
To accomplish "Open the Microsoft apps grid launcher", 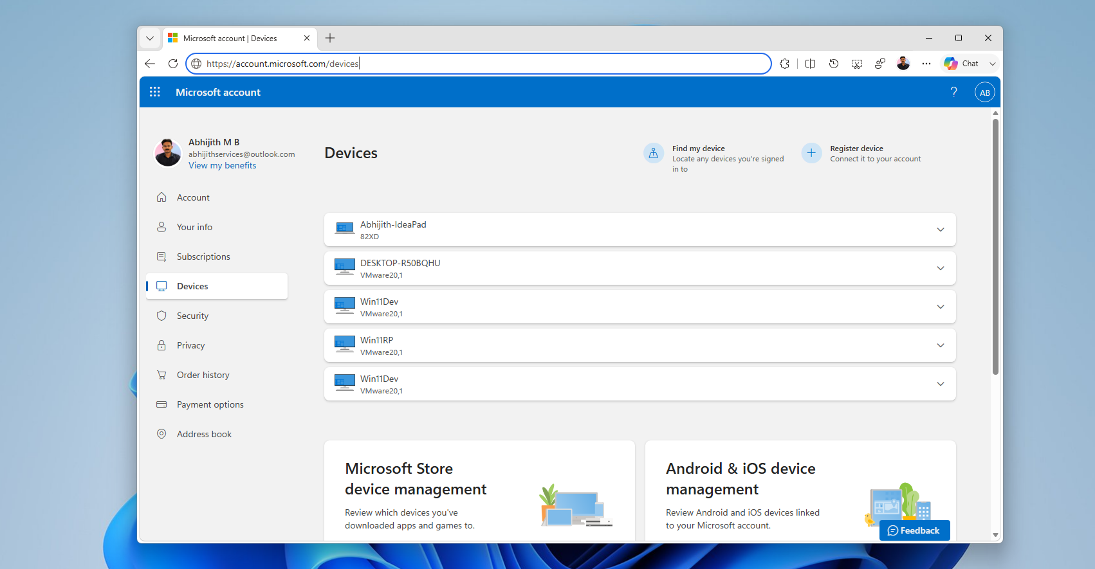I will pyautogui.click(x=154, y=92).
